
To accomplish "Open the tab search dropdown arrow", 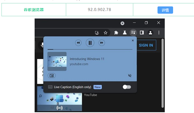I will point(122,23).
